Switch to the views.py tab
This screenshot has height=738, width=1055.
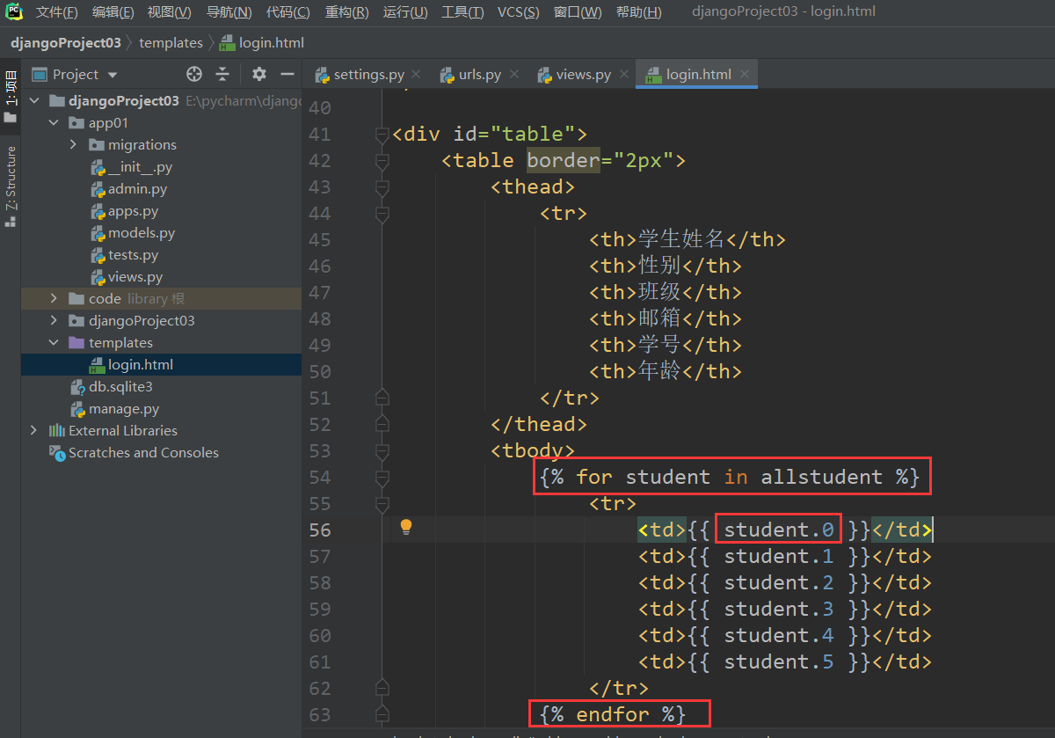pyautogui.click(x=583, y=75)
